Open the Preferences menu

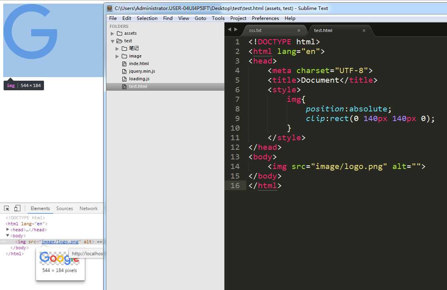click(265, 18)
